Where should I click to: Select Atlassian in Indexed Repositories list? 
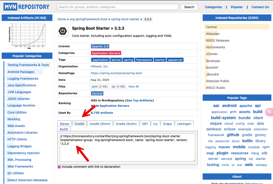pyautogui.click(x=212, y=34)
